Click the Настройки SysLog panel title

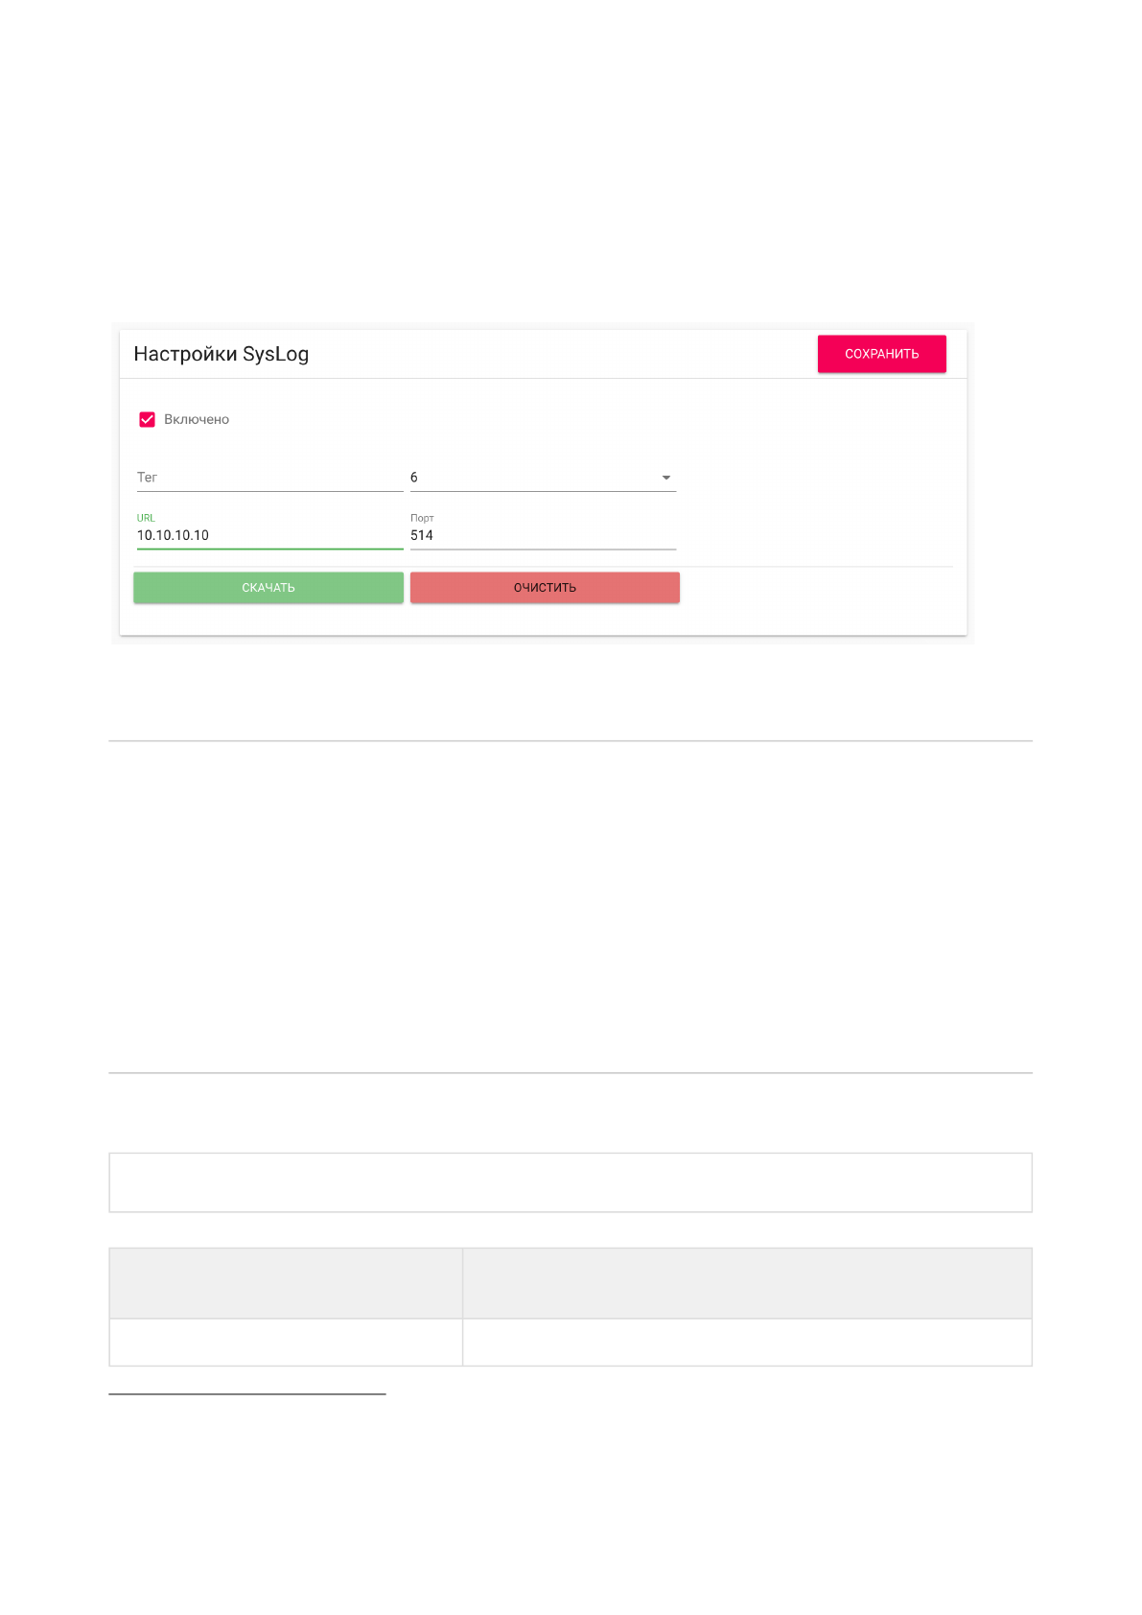(x=221, y=354)
